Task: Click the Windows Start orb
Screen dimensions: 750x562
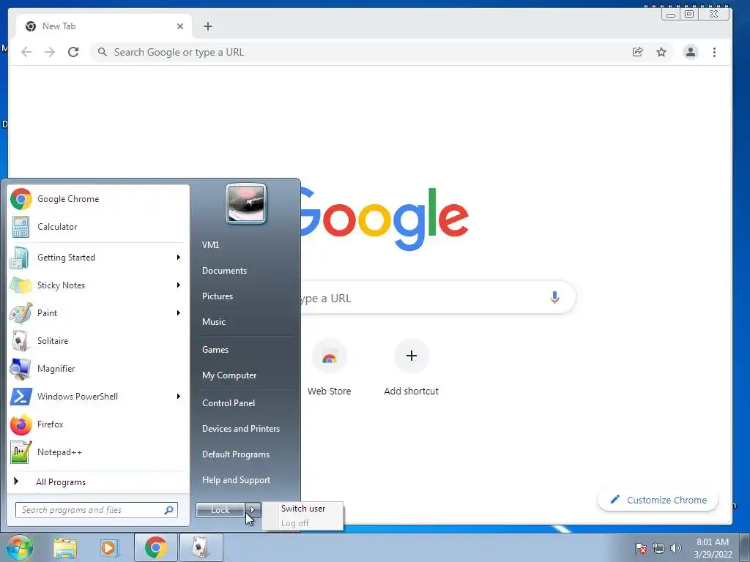Action: point(18,547)
